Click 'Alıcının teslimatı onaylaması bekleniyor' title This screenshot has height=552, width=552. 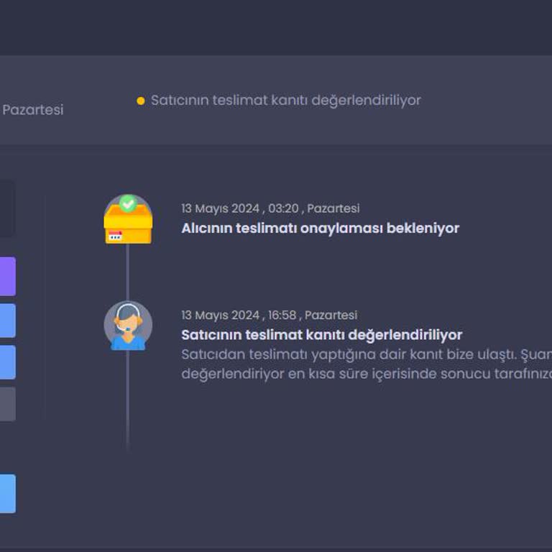[x=321, y=228]
